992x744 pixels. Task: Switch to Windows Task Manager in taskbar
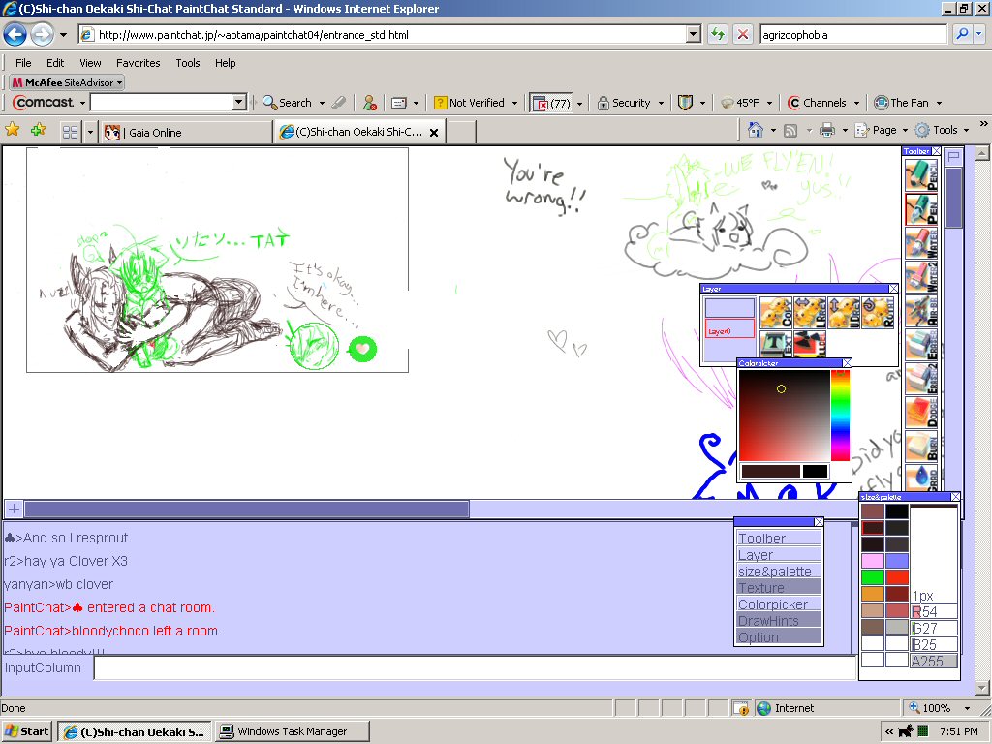pos(293,732)
